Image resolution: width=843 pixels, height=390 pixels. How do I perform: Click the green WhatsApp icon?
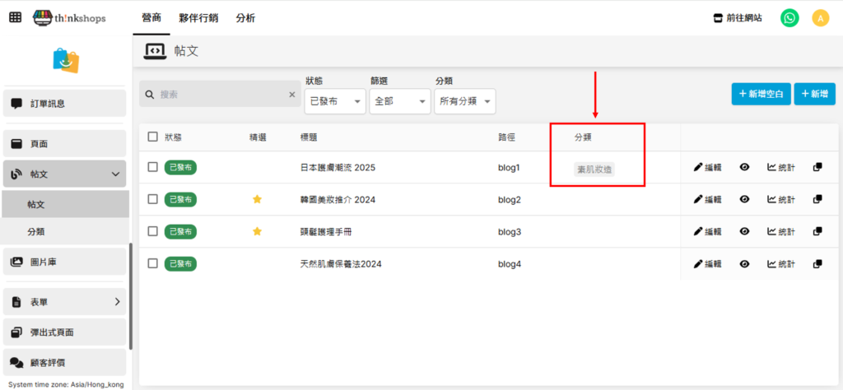click(789, 18)
